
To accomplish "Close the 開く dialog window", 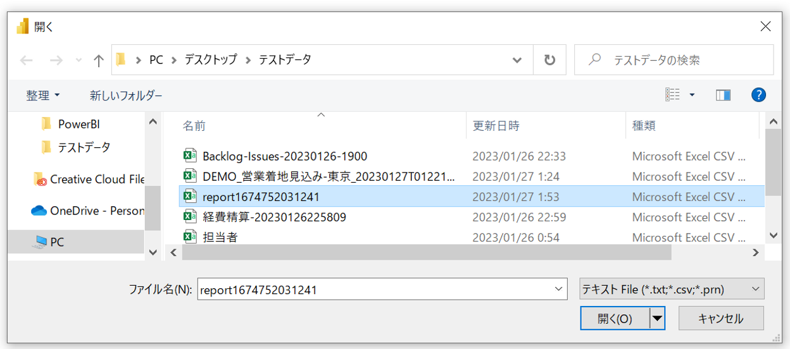I will tap(765, 26).
